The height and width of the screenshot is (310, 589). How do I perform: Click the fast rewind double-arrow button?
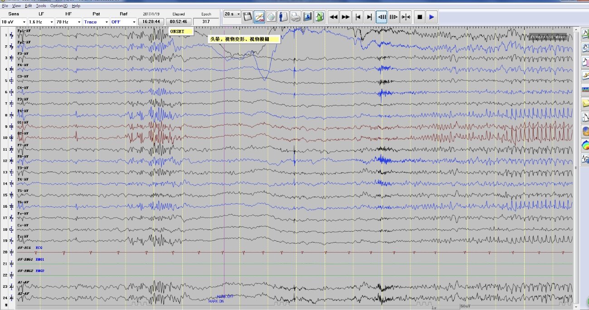point(333,17)
